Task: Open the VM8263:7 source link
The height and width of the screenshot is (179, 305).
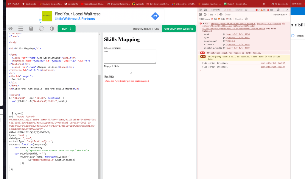Action: pyautogui.click(x=230, y=41)
